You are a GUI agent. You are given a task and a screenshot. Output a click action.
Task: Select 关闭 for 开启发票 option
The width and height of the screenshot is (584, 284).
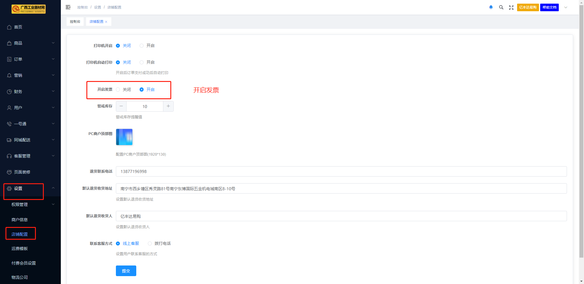pos(118,90)
